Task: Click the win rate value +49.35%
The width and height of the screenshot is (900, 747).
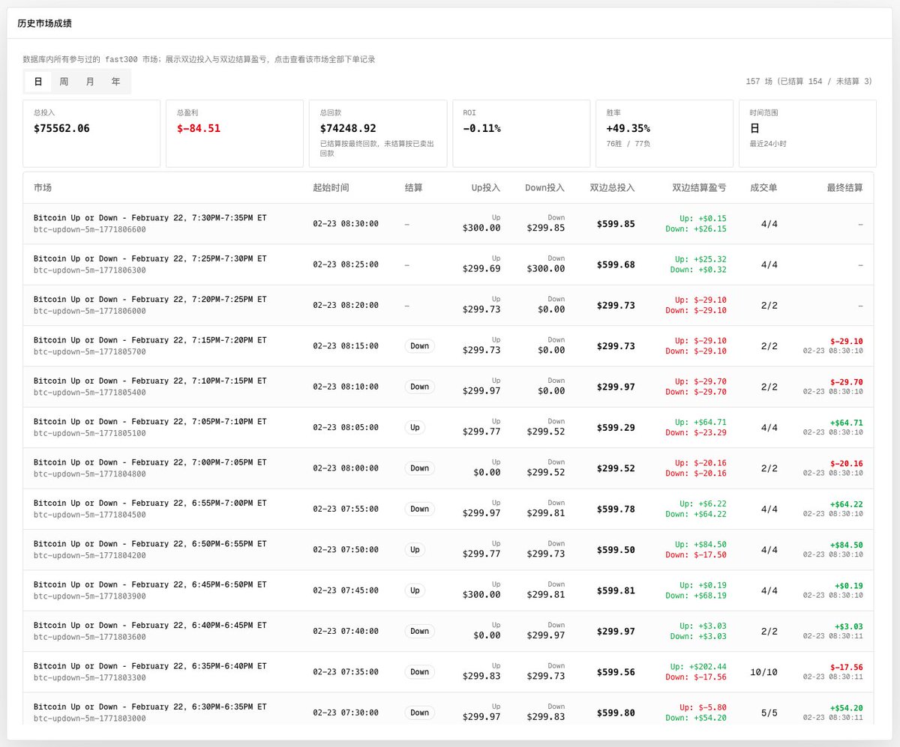Action: (x=628, y=128)
